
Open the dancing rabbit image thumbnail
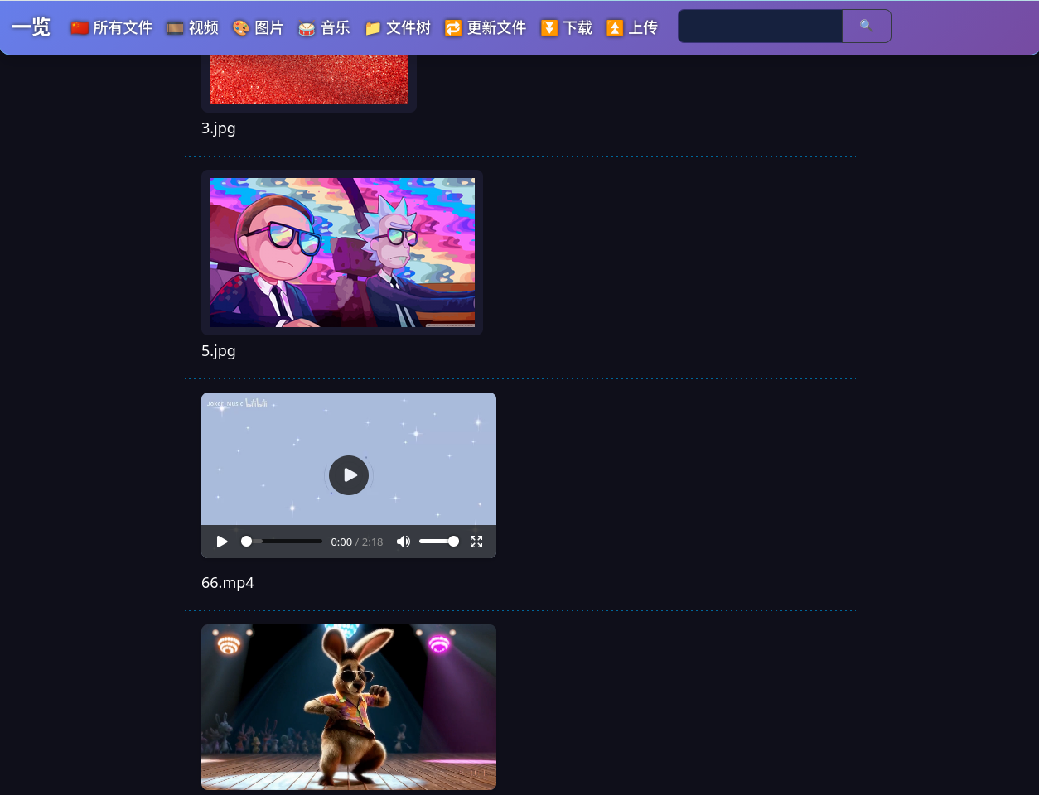coord(348,706)
